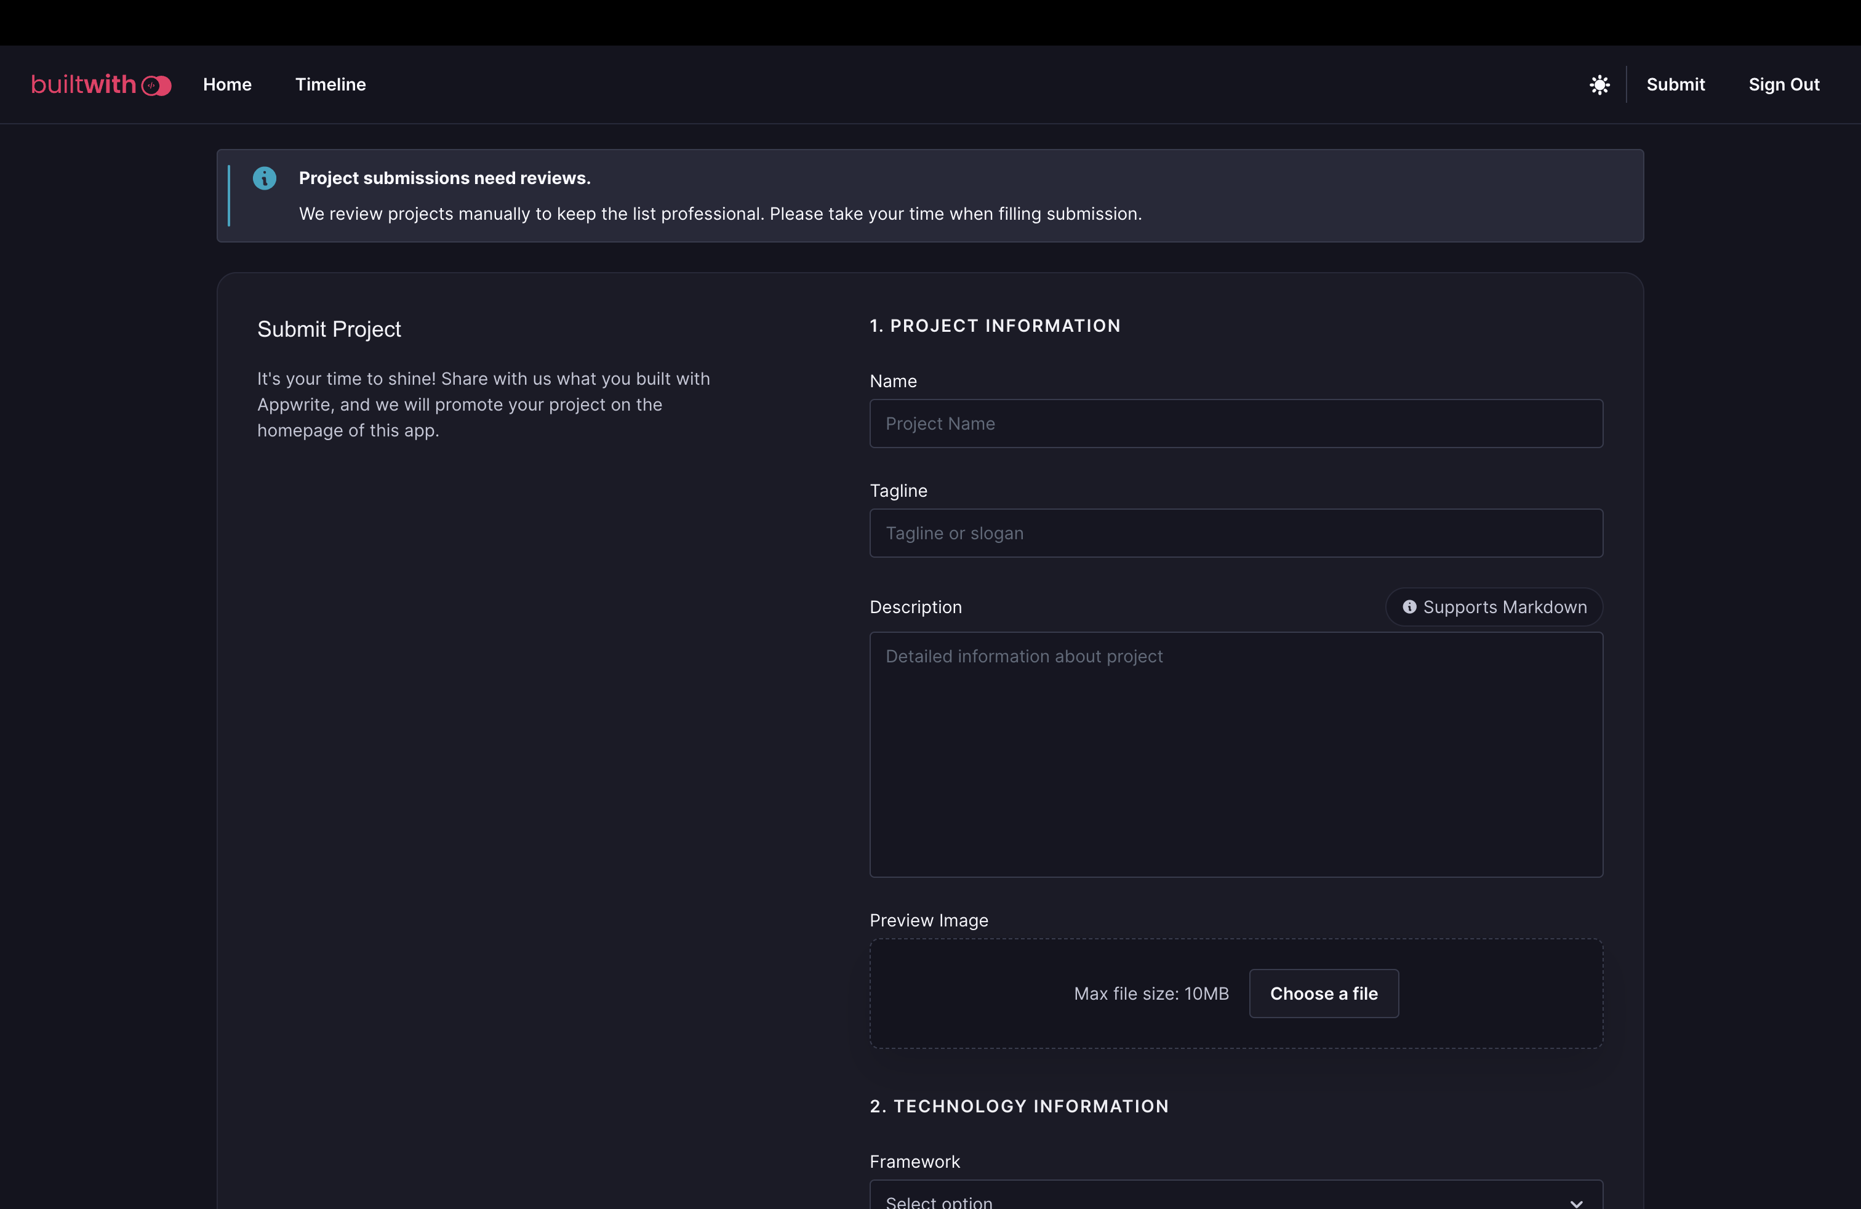
Task: Click the "It's your time to shine" paragraph
Action: pyautogui.click(x=483, y=405)
